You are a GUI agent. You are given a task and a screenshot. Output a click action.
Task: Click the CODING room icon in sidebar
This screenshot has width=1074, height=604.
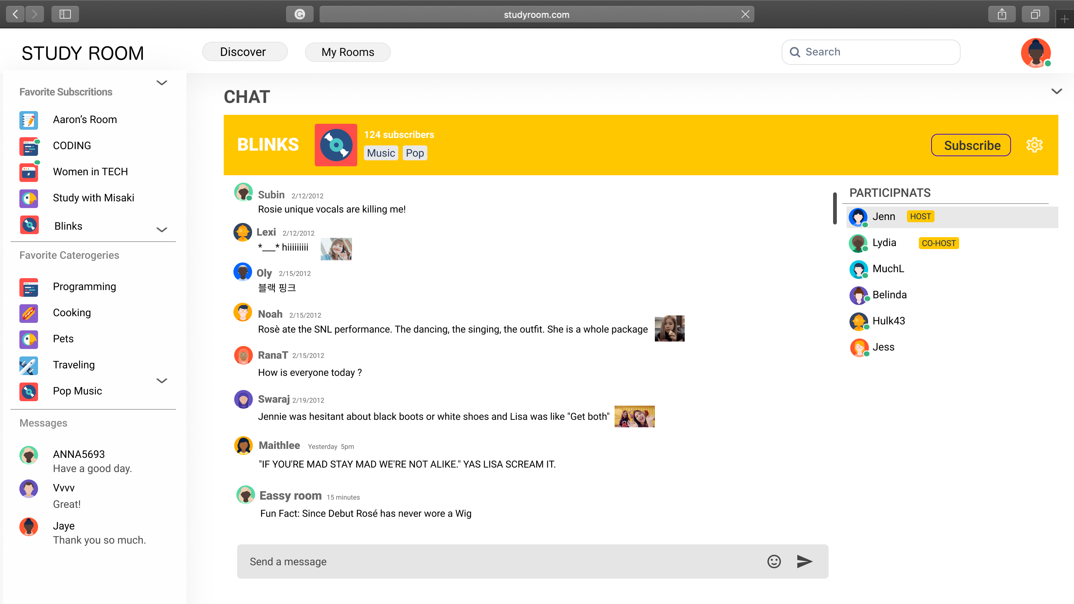pos(29,146)
